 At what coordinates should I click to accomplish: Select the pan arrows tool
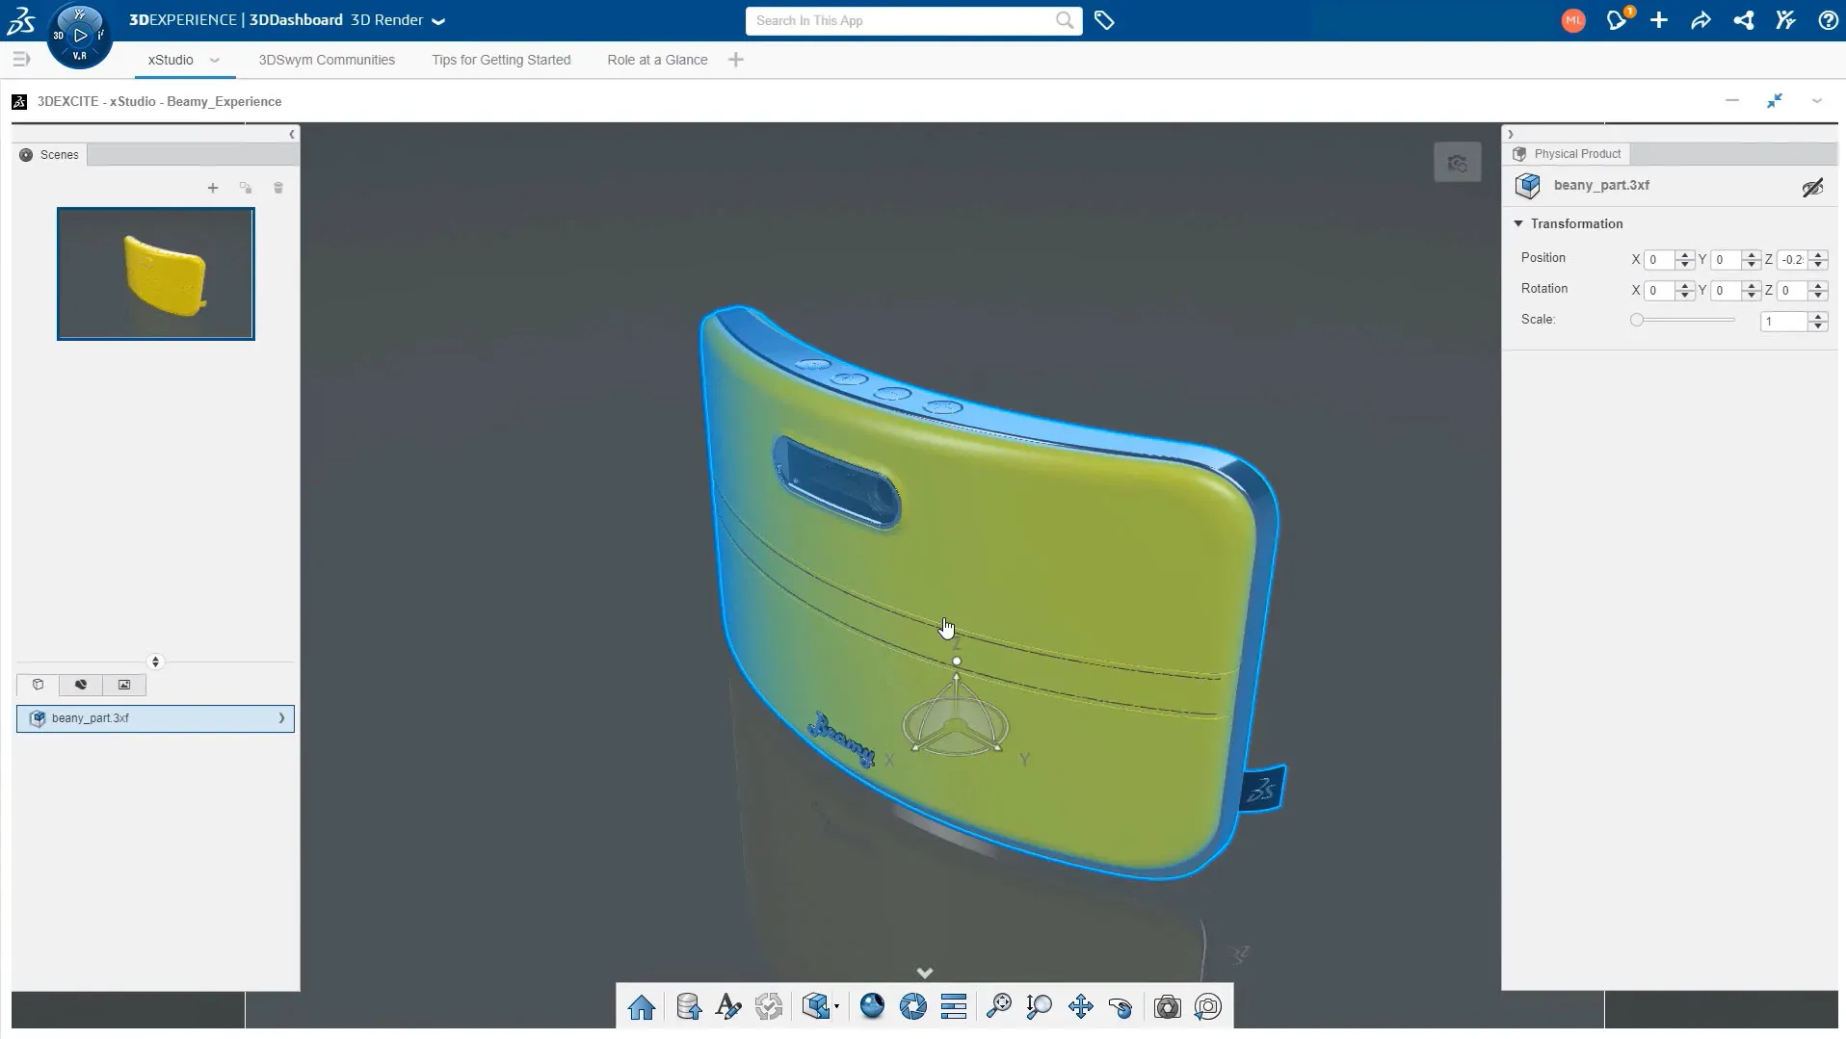pos(1080,1007)
